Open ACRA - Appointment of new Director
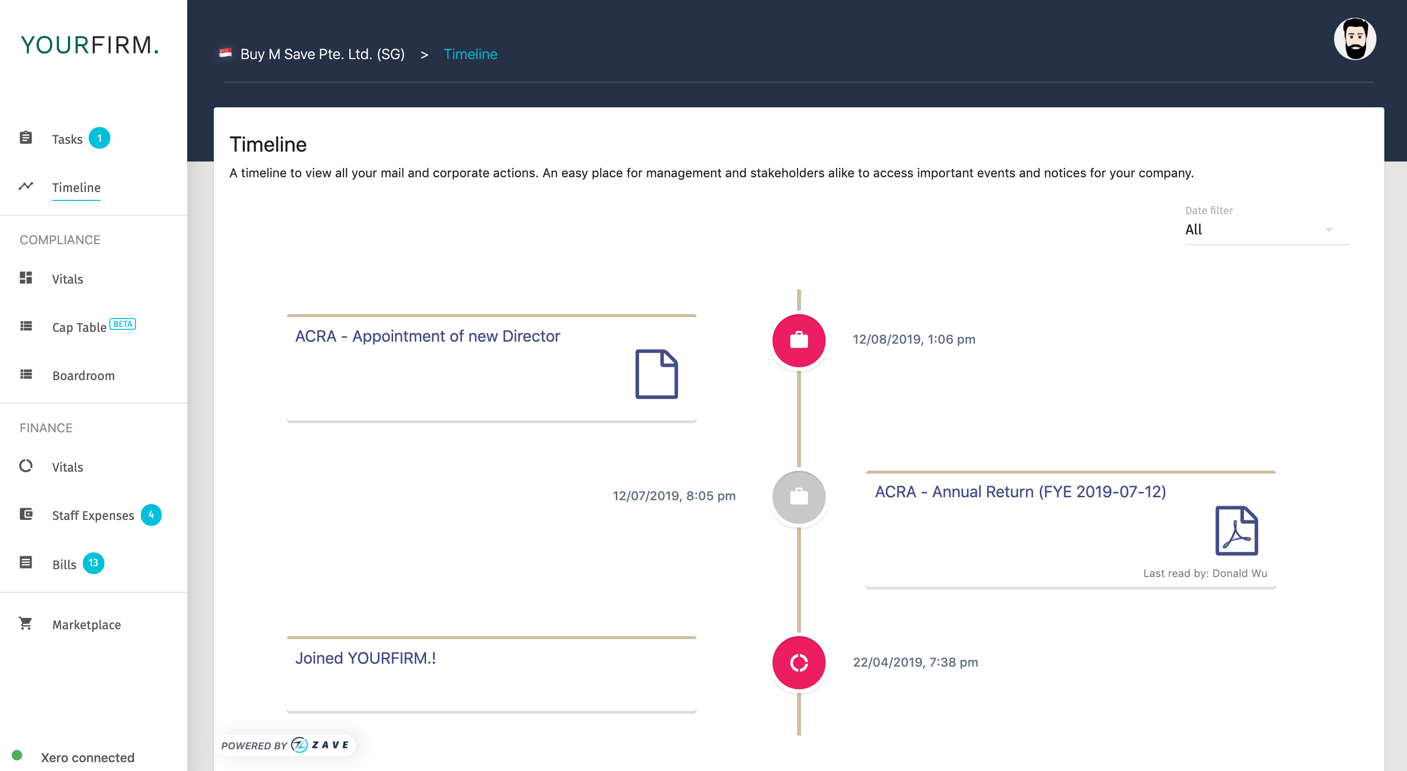The height and width of the screenshot is (771, 1407). [428, 336]
